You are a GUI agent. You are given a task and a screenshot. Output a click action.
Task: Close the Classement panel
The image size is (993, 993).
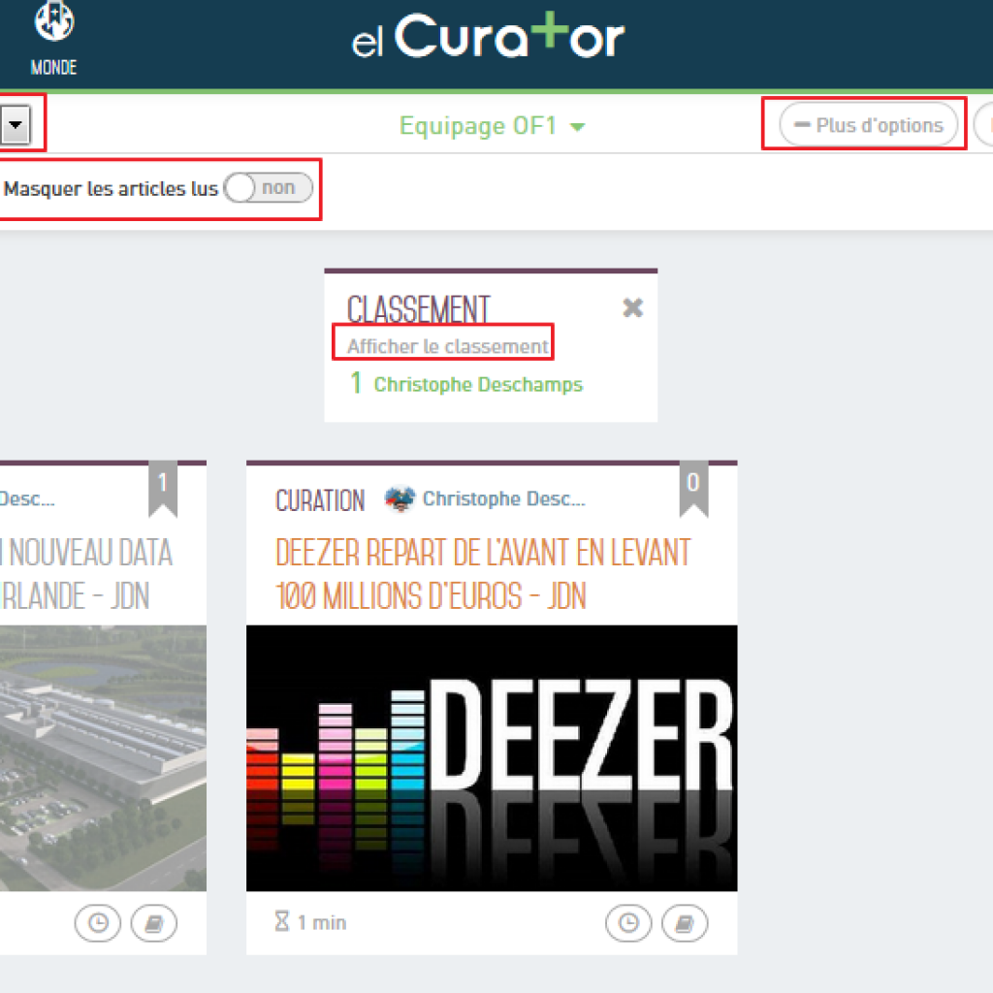pyautogui.click(x=632, y=307)
